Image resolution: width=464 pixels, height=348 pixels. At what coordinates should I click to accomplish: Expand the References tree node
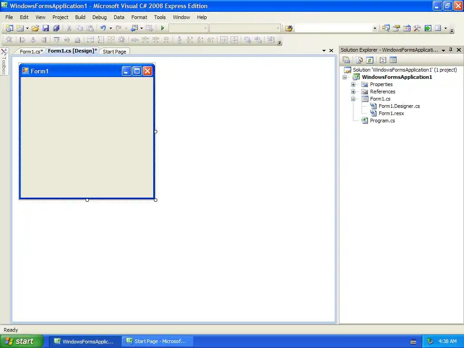(353, 92)
